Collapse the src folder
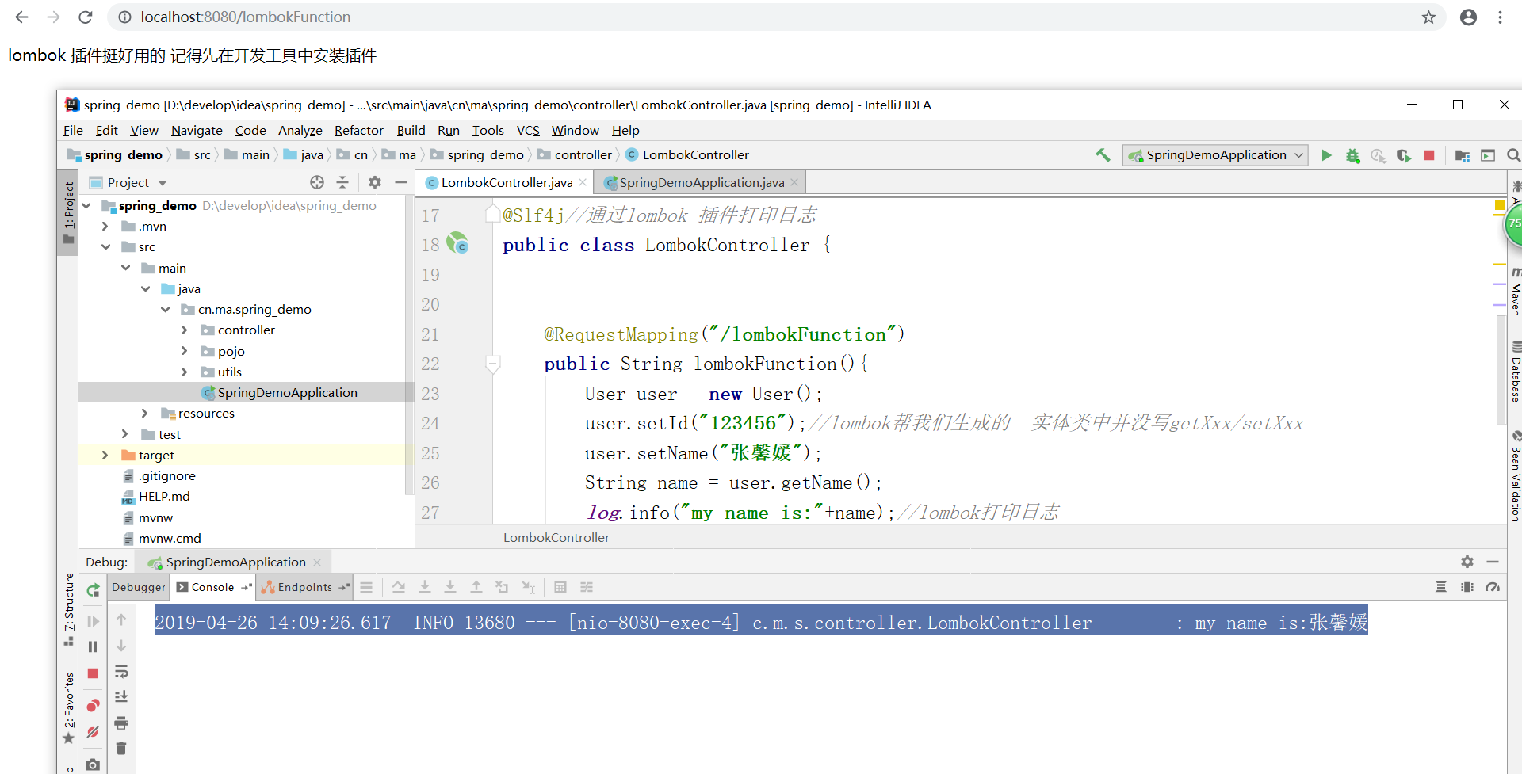Viewport: 1522px width, 774px height. click(106, 246)
